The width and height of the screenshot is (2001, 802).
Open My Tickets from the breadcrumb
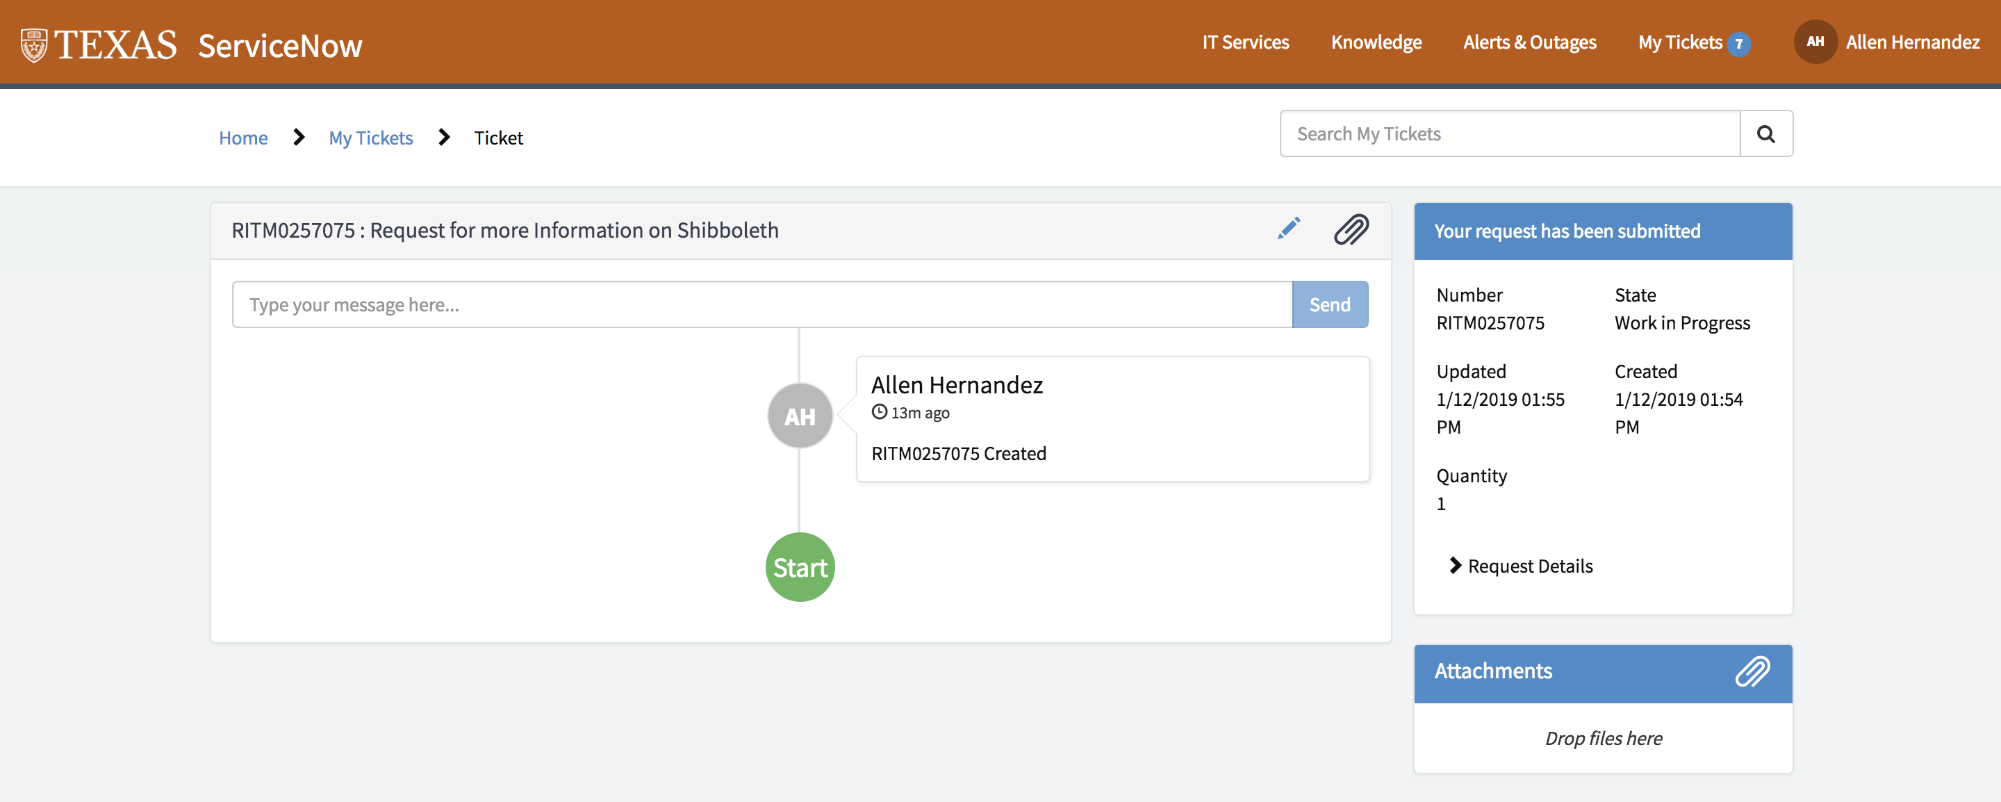[370, 138]
